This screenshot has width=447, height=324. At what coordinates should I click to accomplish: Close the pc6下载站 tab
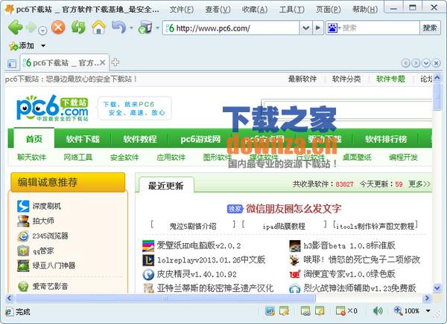(103, 62)
